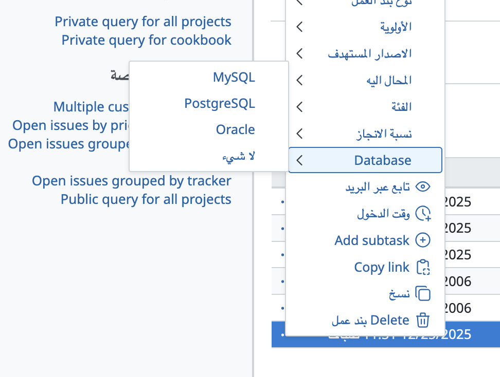500x377 pixels.
Task: Click the clock icon to log time
Action: click(x=422, y=214)
